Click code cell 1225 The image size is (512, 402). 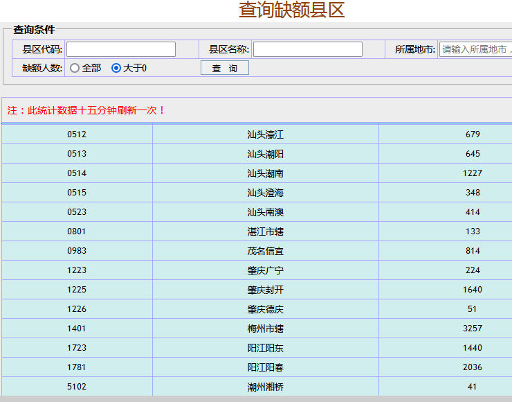pyautogui.click(x=77, y=290)
